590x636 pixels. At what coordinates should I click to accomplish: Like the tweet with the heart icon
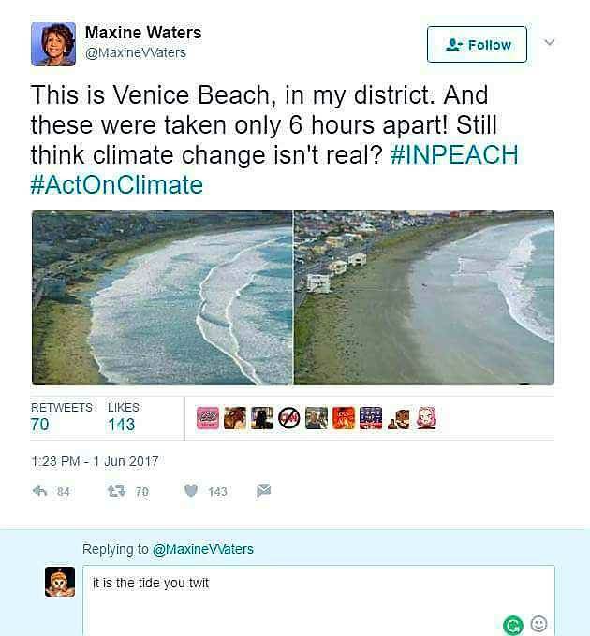tap(191, 490)
